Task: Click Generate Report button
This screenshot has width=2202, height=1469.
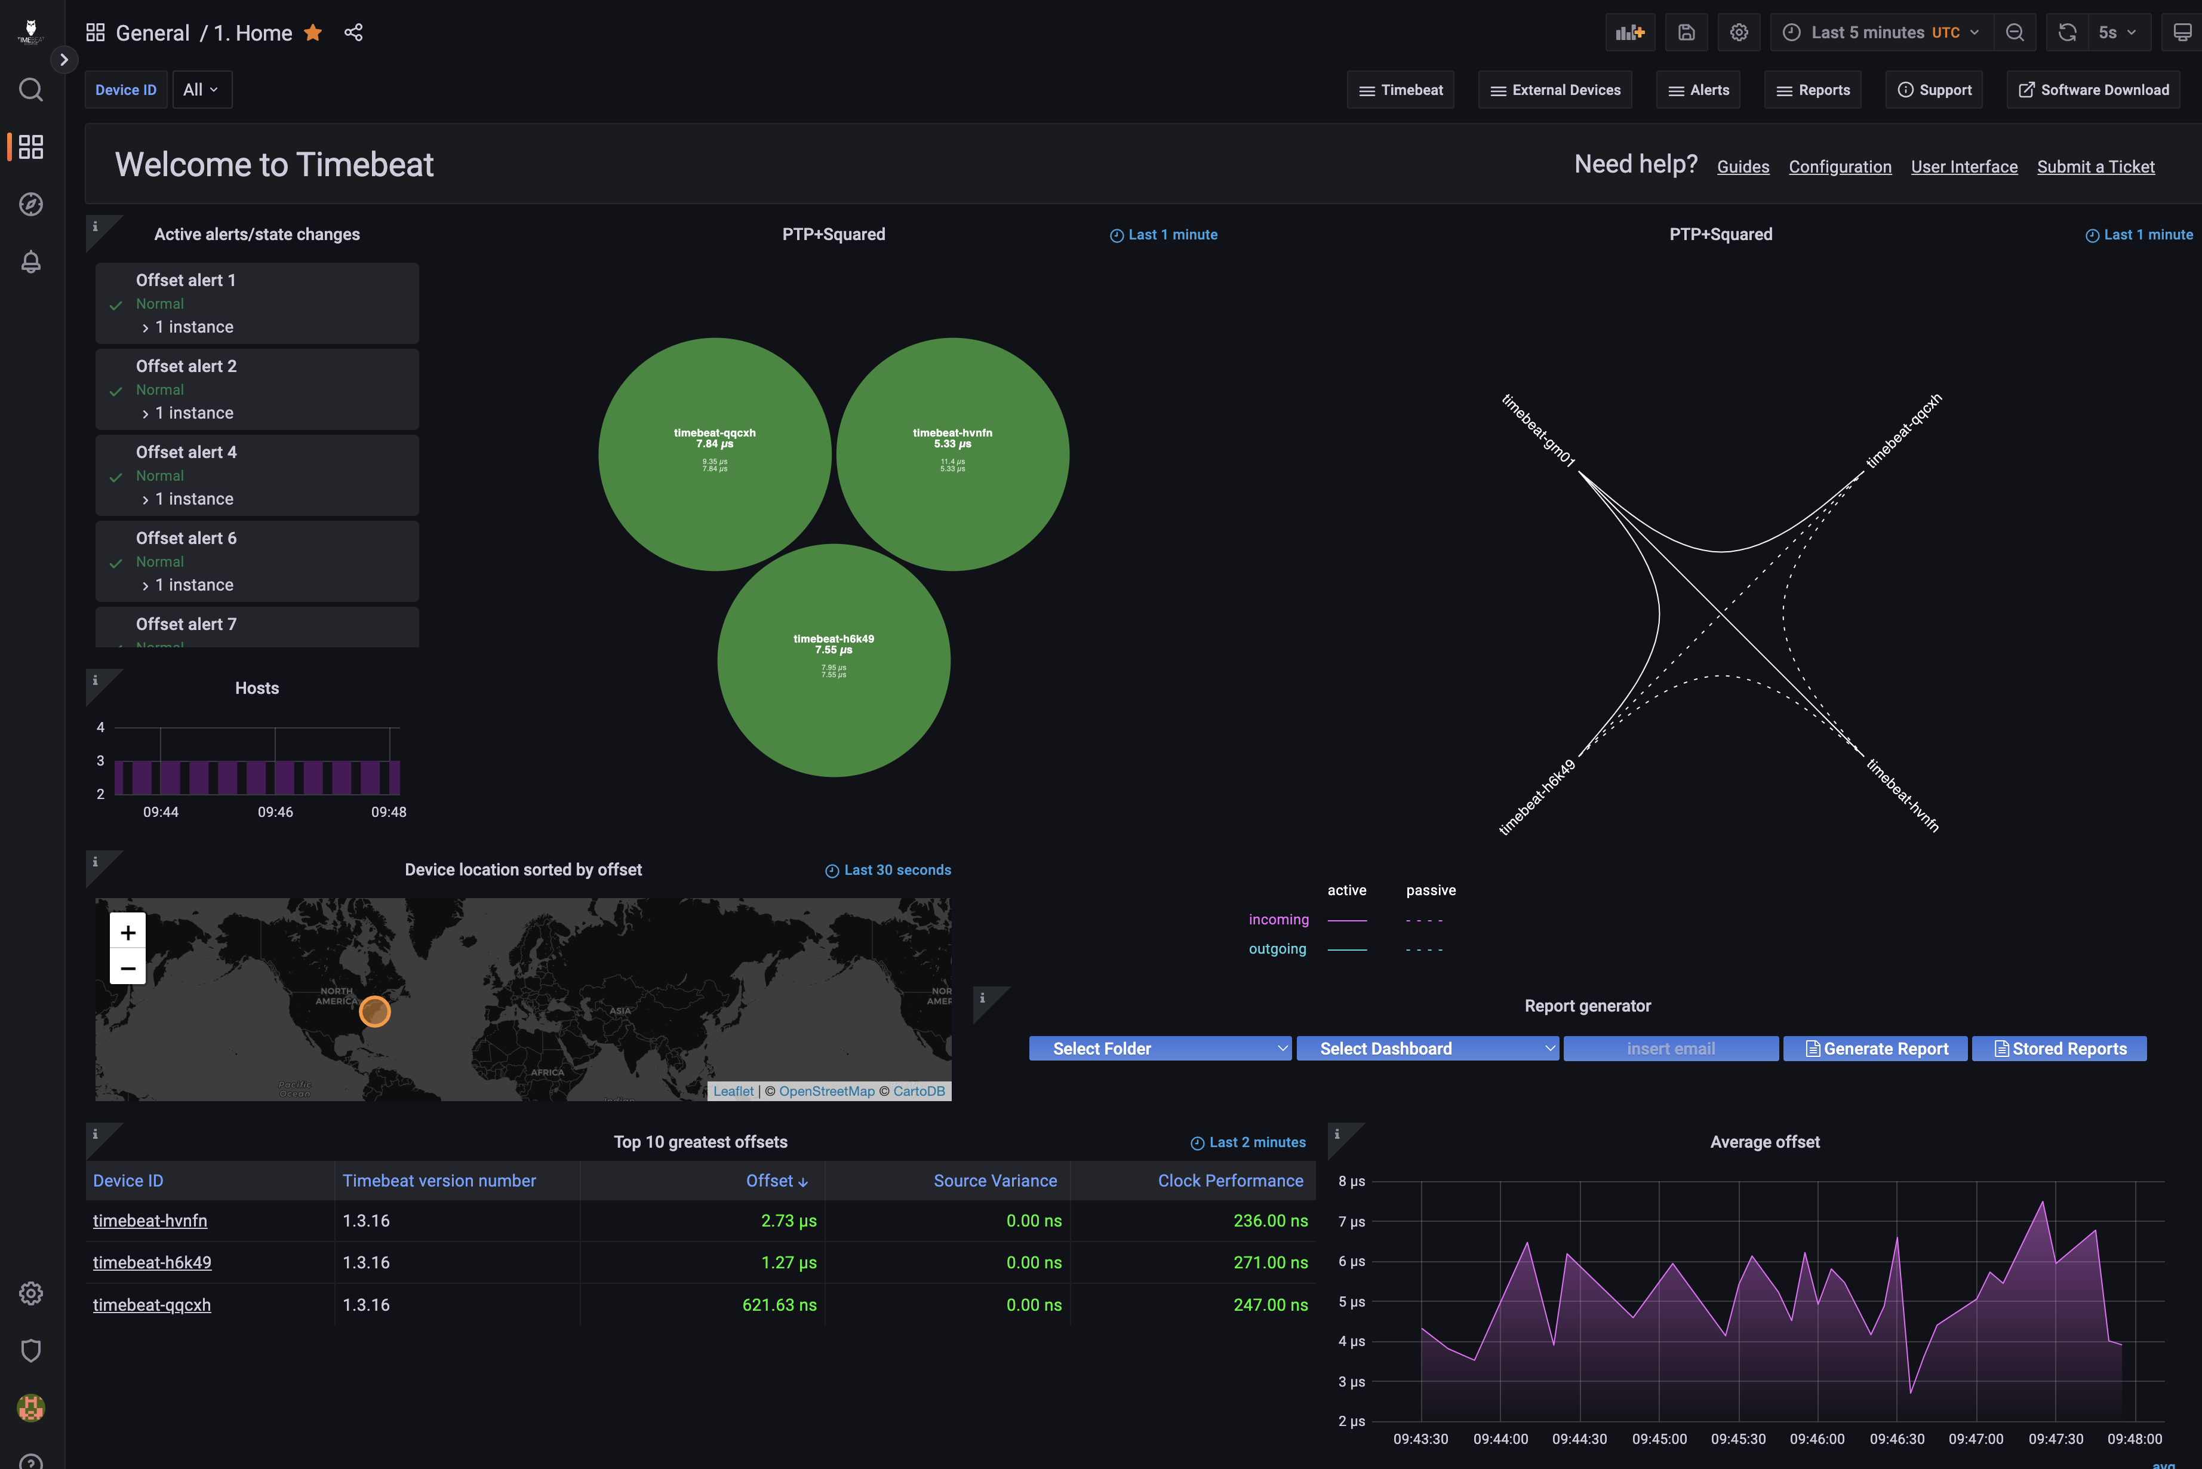Action: pyautogui.click(x=1876, y=1049)
